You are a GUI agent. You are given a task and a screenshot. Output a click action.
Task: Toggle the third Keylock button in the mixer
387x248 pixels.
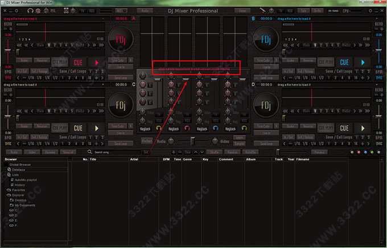pyautogui.click(x=202, y=129)
